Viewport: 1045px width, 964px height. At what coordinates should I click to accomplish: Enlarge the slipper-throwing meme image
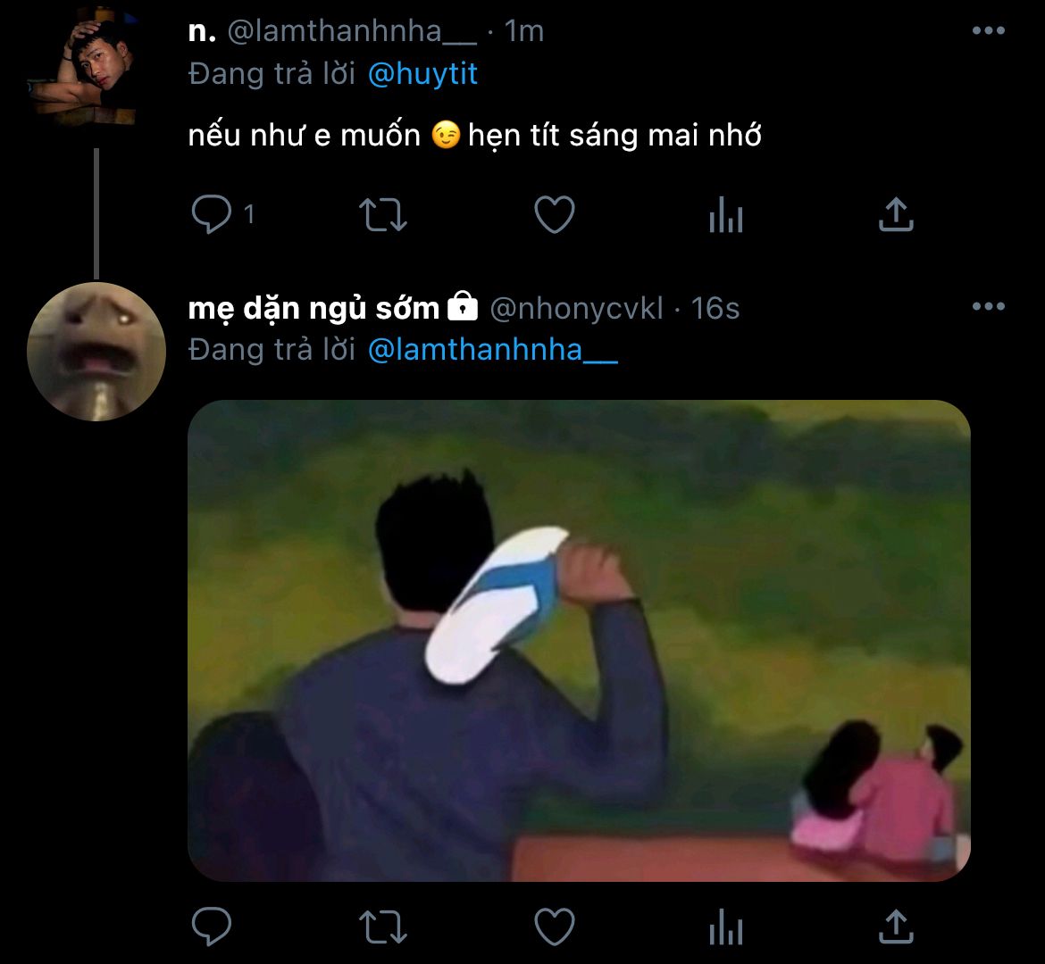[579, 640]
